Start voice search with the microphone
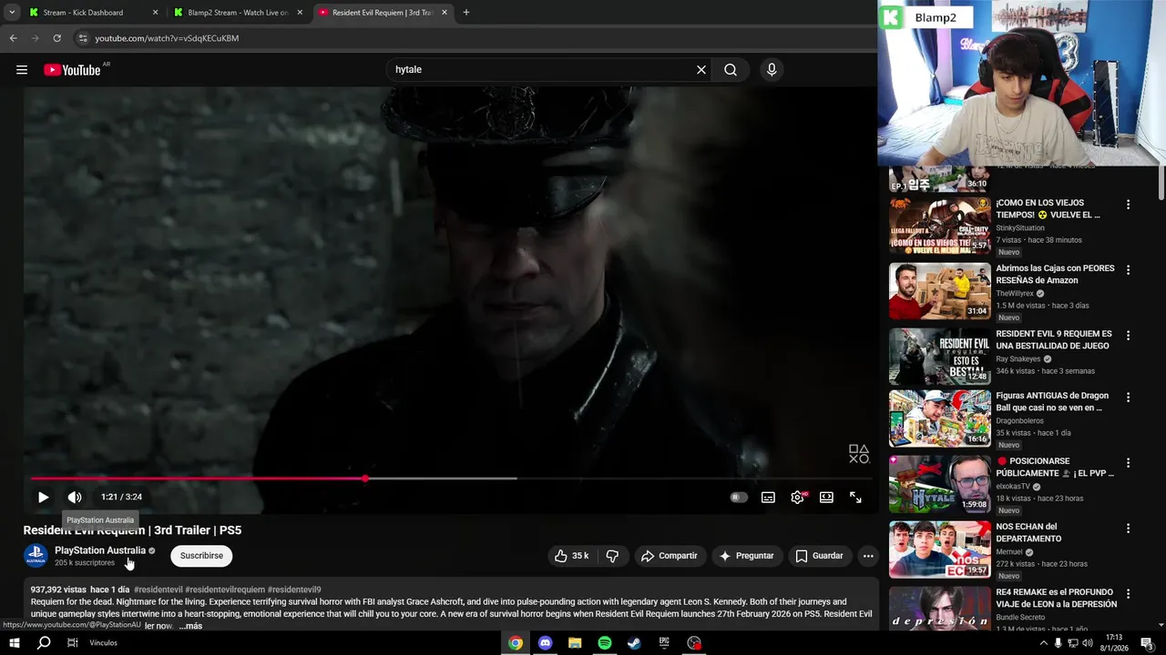This screenshot has width=1166, height=655. tap(772, 70)
